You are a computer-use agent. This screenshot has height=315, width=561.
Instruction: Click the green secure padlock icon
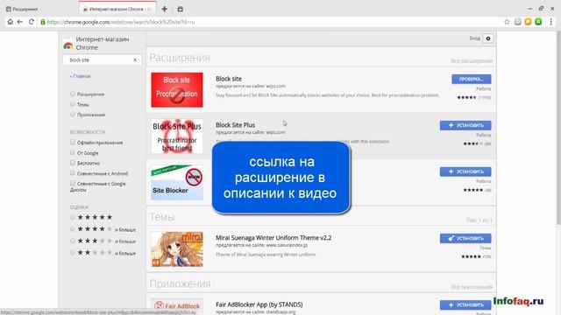(x=43, y=22)
